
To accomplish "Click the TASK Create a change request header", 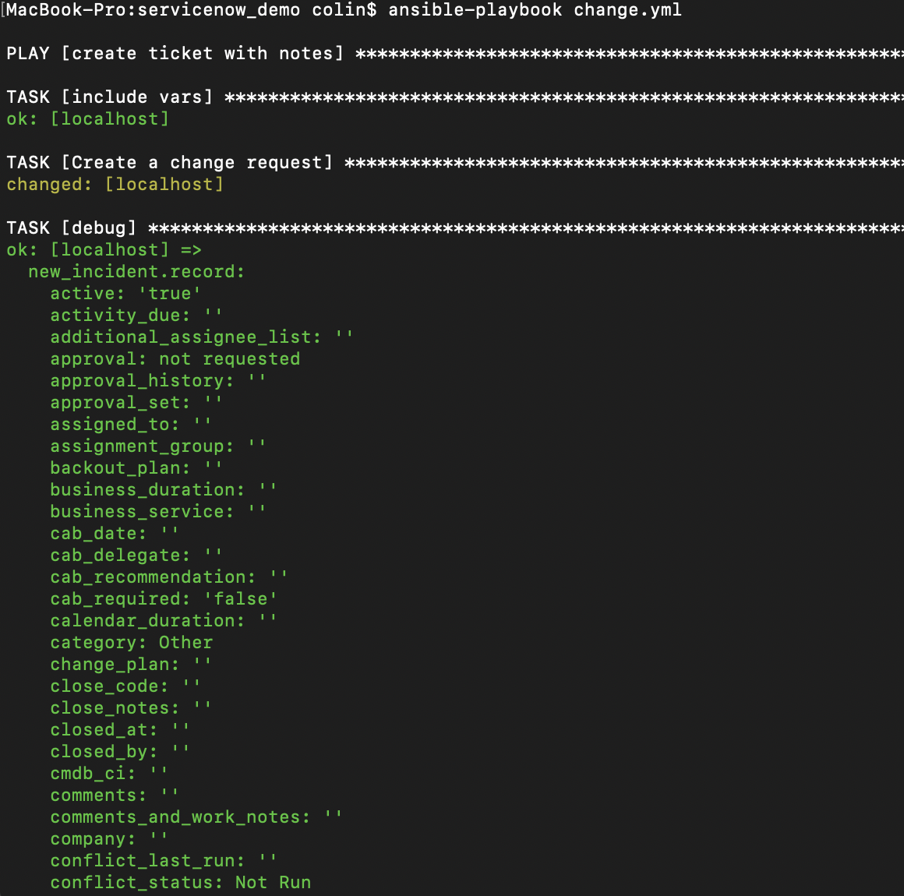I will 169,163.
